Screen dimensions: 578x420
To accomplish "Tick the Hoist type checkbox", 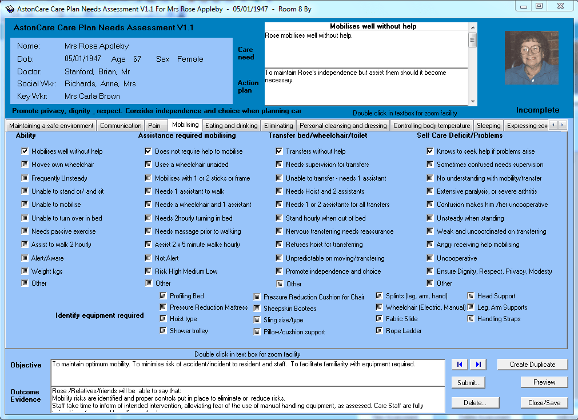I will tap(163, 318).
